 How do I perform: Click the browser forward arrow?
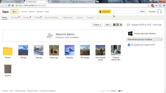(5, 5)
